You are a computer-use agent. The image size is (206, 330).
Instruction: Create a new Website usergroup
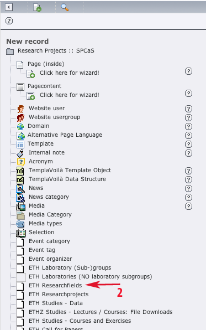(x=54, y=117)
